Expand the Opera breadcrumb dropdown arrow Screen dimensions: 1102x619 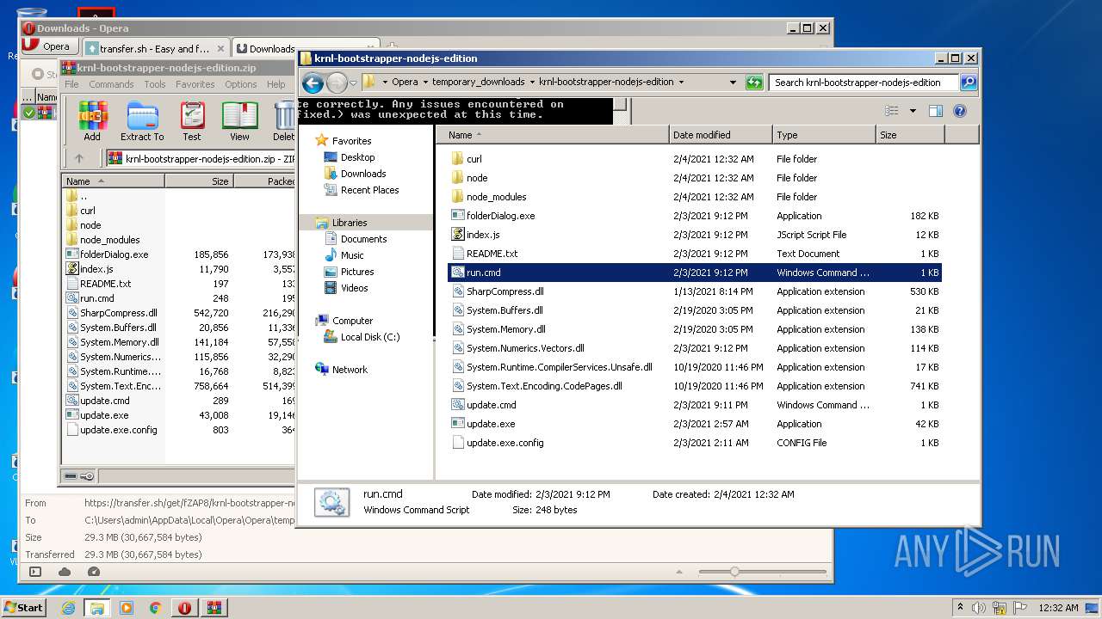click(x=424, y=83)
